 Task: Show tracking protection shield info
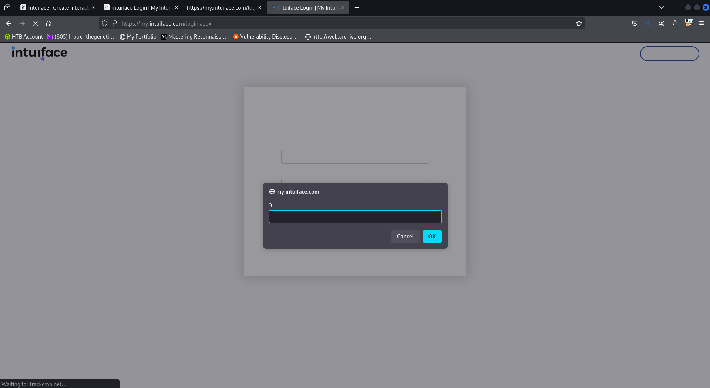pyautogui.click(x=105, y=23)
